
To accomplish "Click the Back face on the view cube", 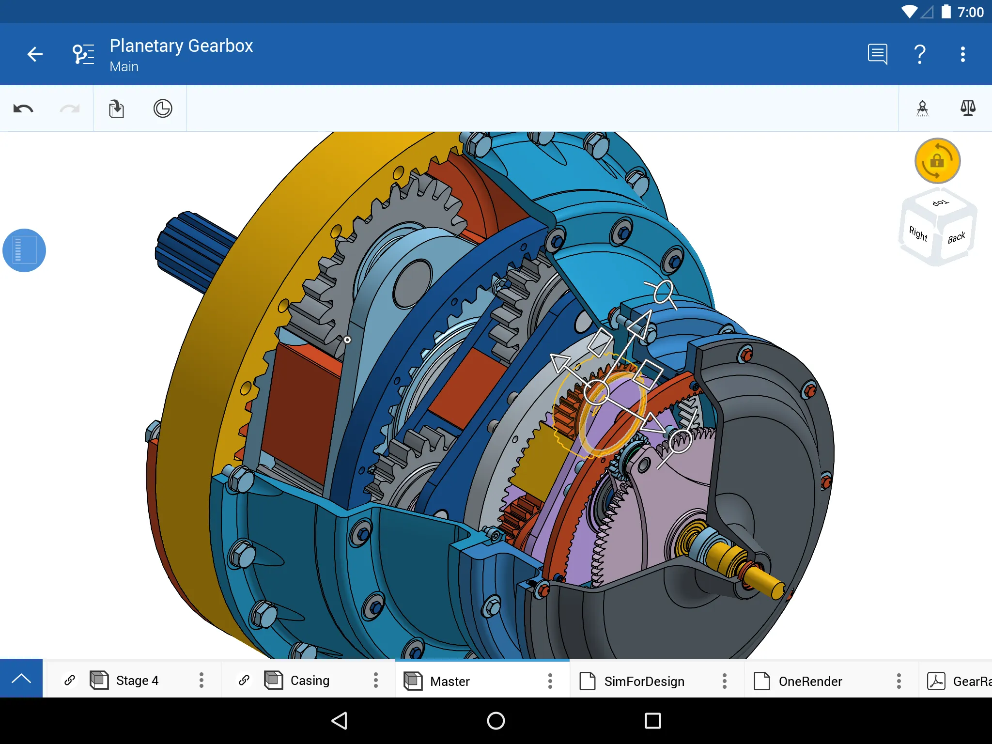I will [x=957, y=236].
